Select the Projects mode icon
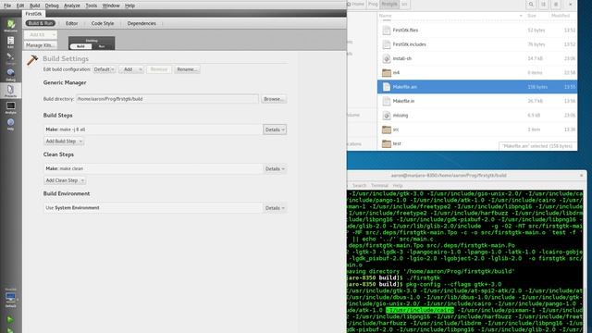Image resolution: width=592 pixels, height=333 pixels. pos(10,91)
